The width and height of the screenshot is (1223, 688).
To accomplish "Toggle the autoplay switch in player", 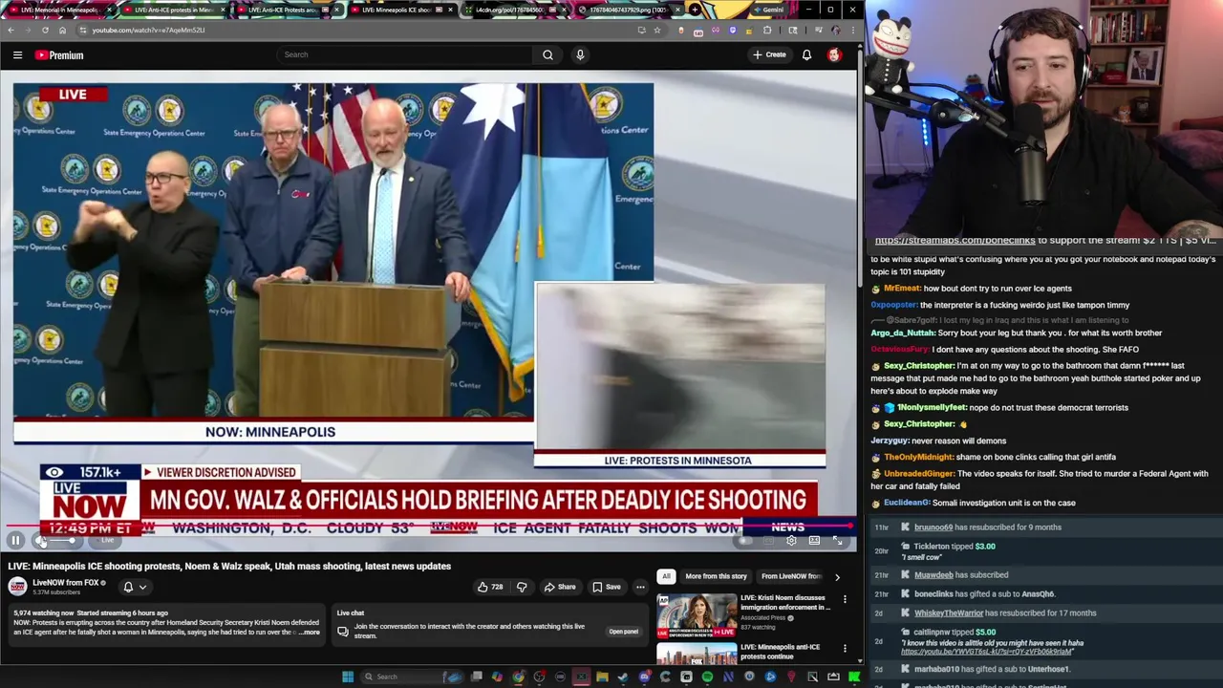I will pyautogui.click(x=745, y=541).
